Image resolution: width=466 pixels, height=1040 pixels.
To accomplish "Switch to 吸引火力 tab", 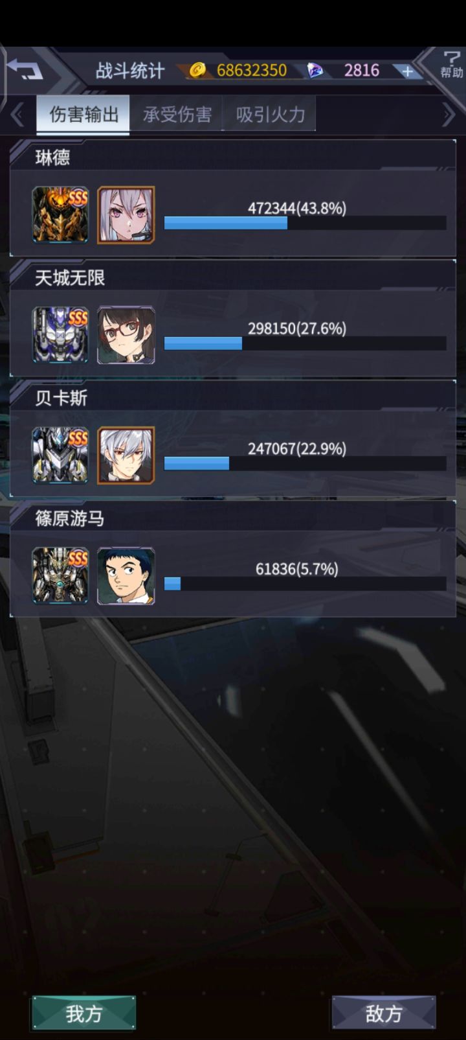I will pos(270,115).
